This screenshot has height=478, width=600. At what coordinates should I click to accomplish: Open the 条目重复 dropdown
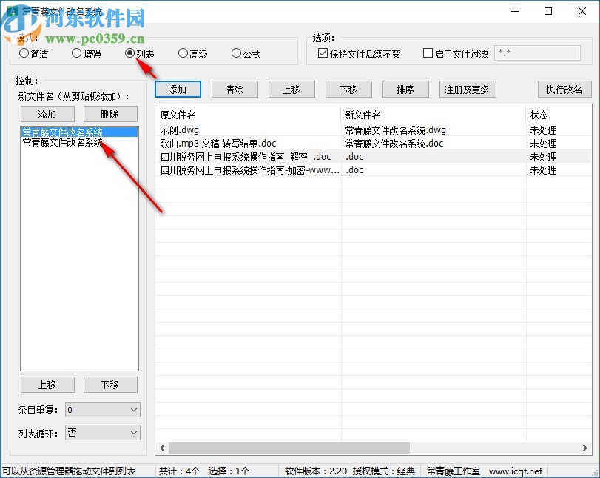click(101, 409)
